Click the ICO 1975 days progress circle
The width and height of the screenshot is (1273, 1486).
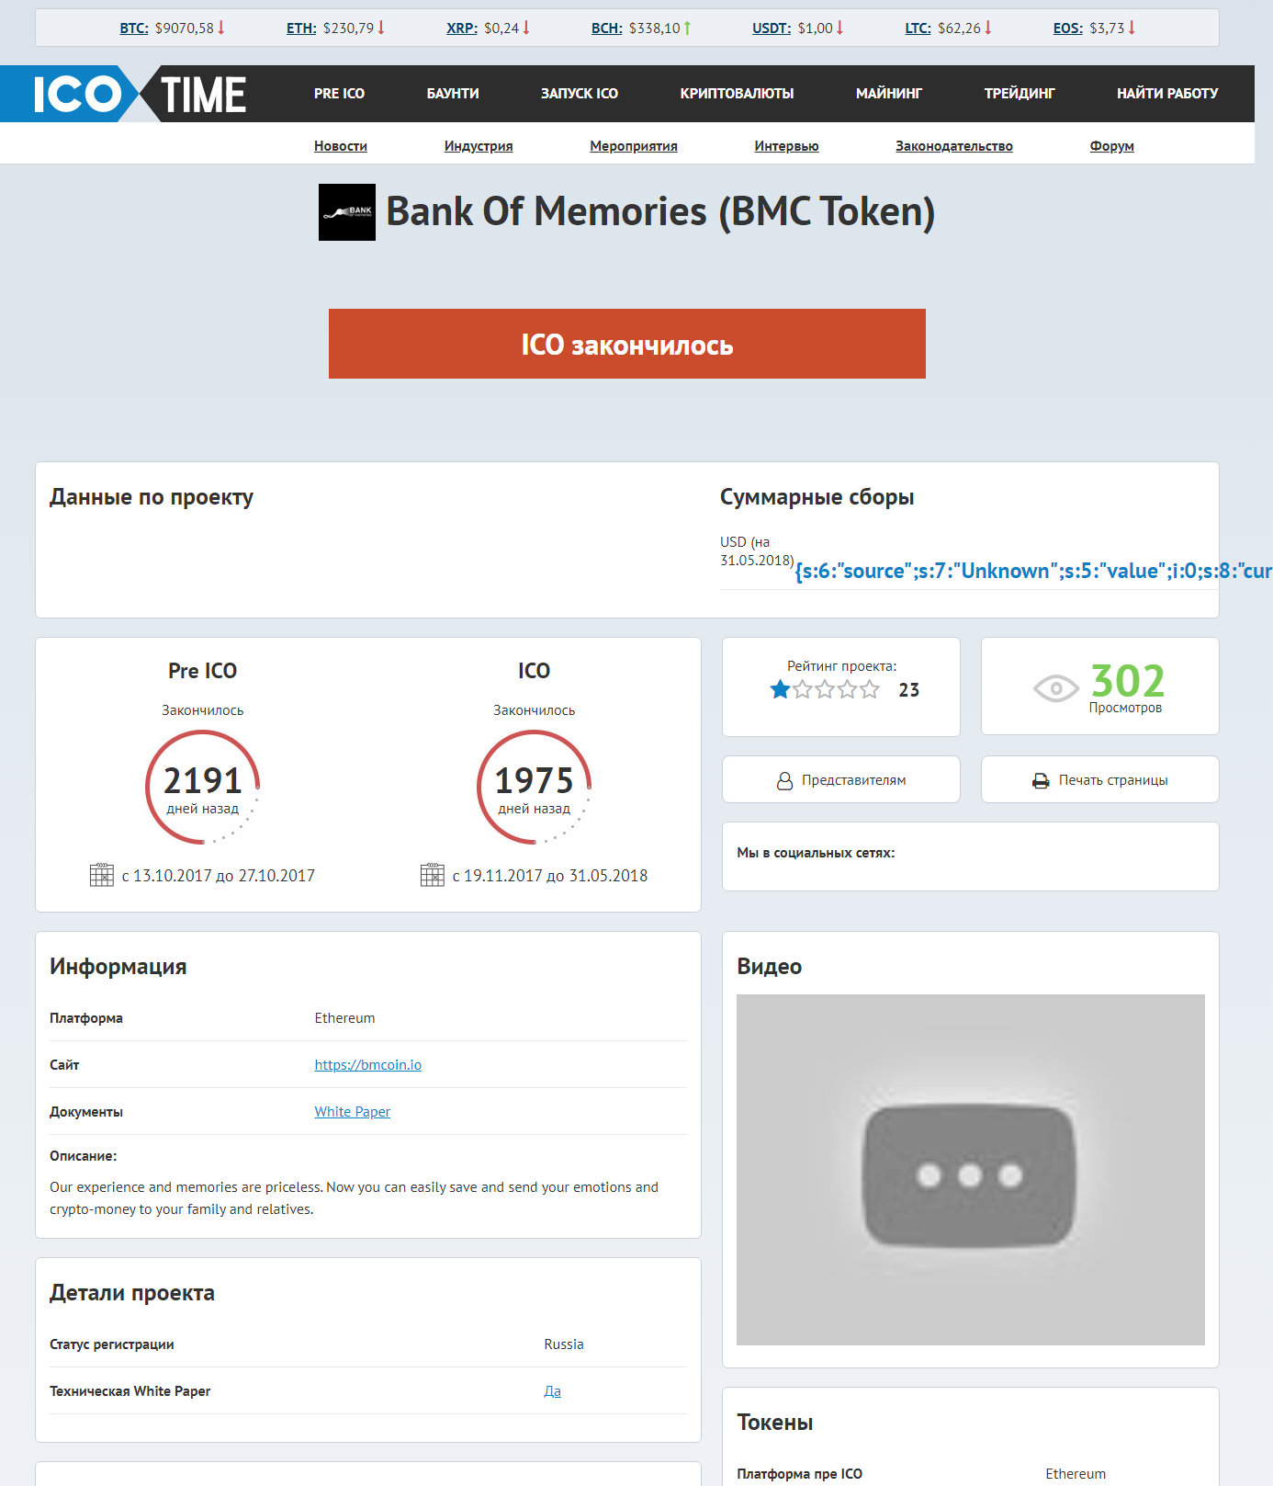tap(534, 787)
